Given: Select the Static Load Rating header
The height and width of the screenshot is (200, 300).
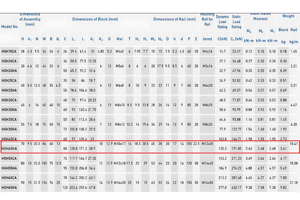Looking at the screenshot, I should coord(236,22).
